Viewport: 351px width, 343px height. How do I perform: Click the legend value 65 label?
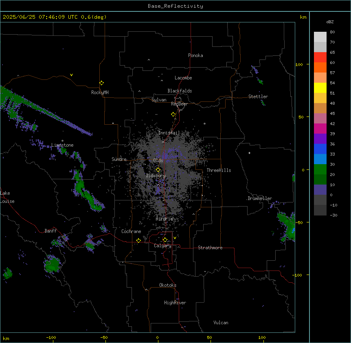tap(332, 52)
